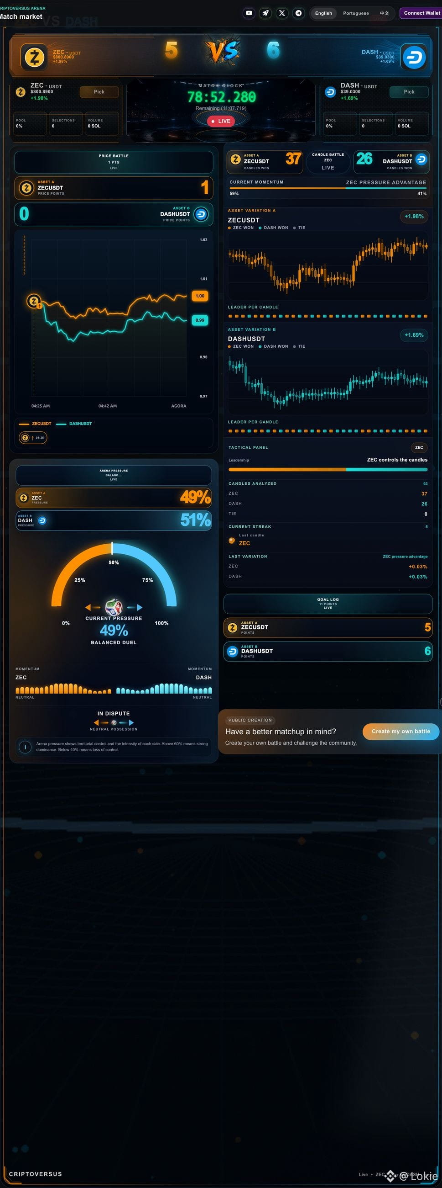
Task: Click the DASH icon in Price Battle Asset B
Action: coord(201,214)
